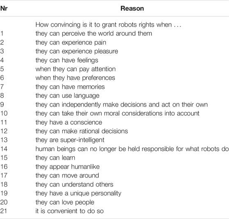This screenshot has height=219, width=229.
Task: Click 'they can make rational decisions'
Action: pyautogui.click(x=82, y=131)
